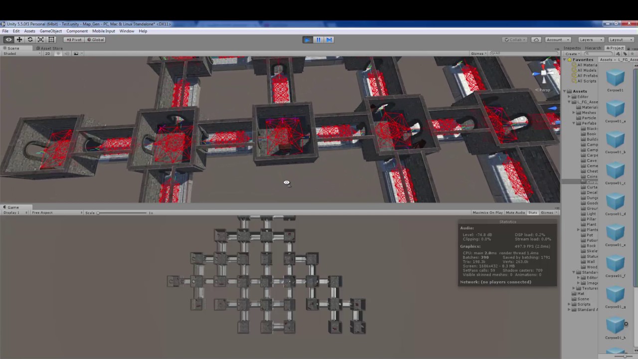This screenshot has width=638, height=359.
Task: Click Search by Label tag icon
Action: (624, 54)
